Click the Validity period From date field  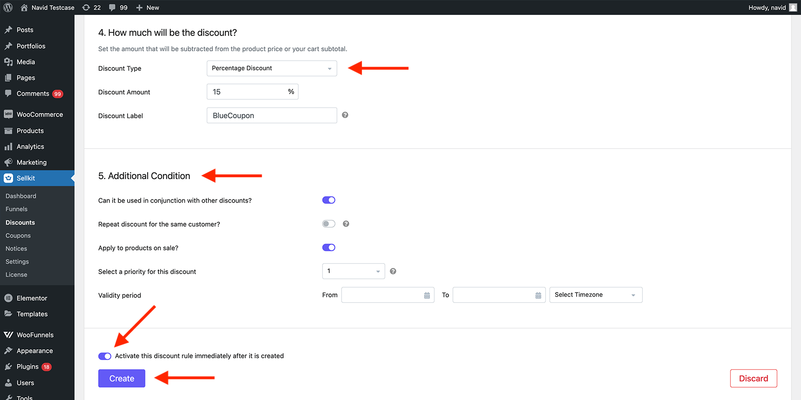[x=388, y=295]
